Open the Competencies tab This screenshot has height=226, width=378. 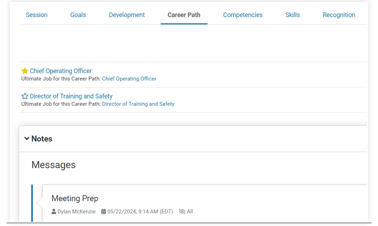pyautogui.click(x=243, y=14)
